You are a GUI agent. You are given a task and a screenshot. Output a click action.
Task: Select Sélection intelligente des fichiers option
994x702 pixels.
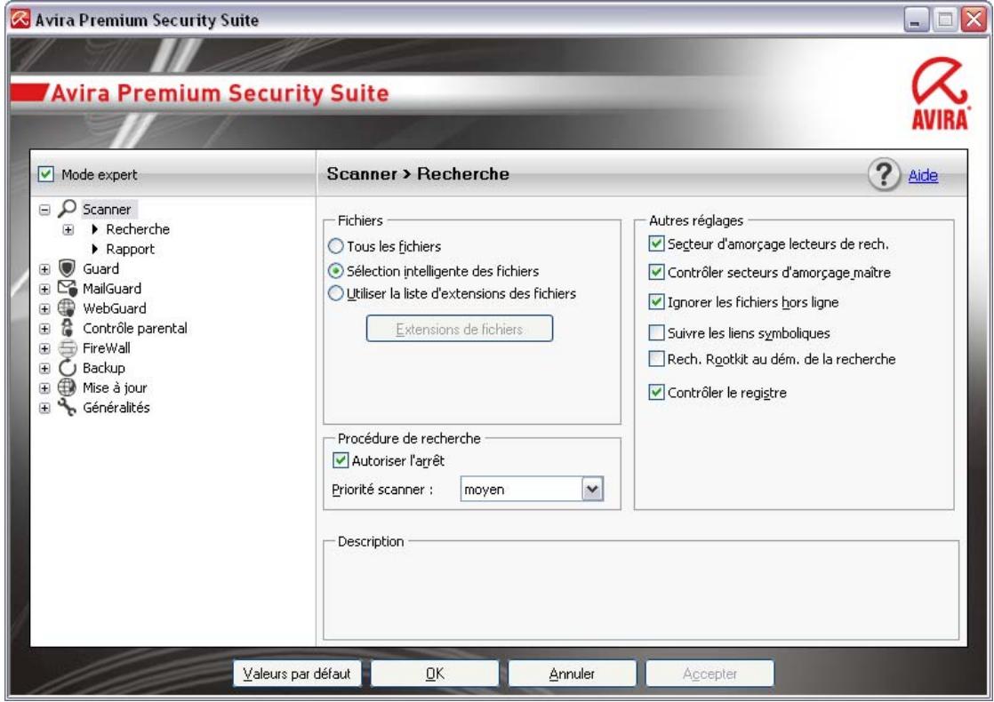[335, 271]
